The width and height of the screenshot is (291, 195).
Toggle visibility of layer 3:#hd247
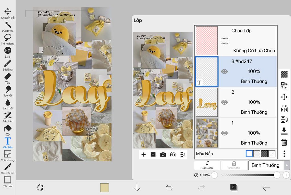point(225,71)
